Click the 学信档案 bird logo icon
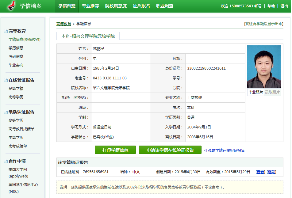The image size is (292, 198). pos(11,6)
